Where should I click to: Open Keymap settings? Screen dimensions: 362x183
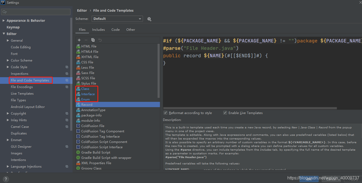tap(13, 27)
